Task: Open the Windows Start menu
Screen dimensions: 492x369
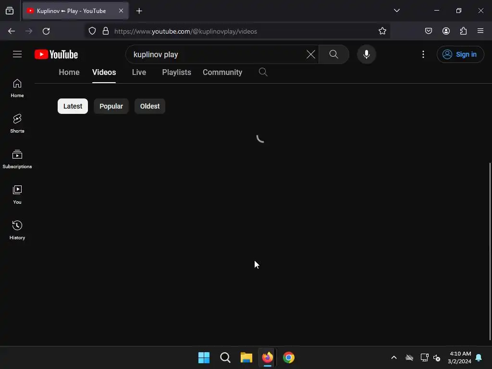Action: (204, 357)
